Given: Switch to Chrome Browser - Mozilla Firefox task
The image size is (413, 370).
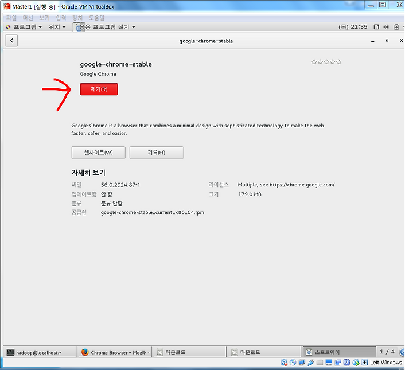Looking at the screenshot, I should coord(115,352).
